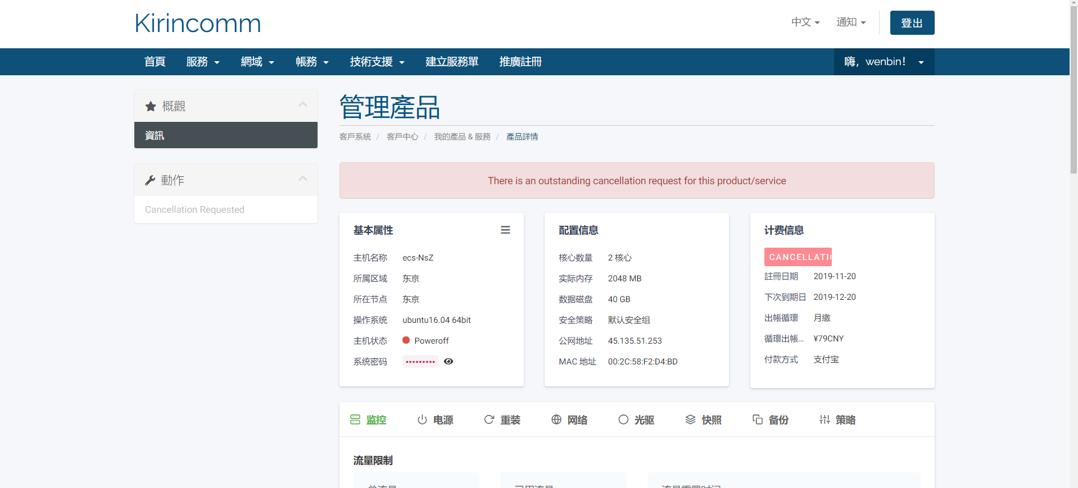1078x488 pixels.
Task: Click the 產品詳情 breadcrumb
Action: click(522, 137)
